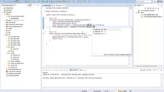Expand the gen Generated Java Files node

coord(5,20)
